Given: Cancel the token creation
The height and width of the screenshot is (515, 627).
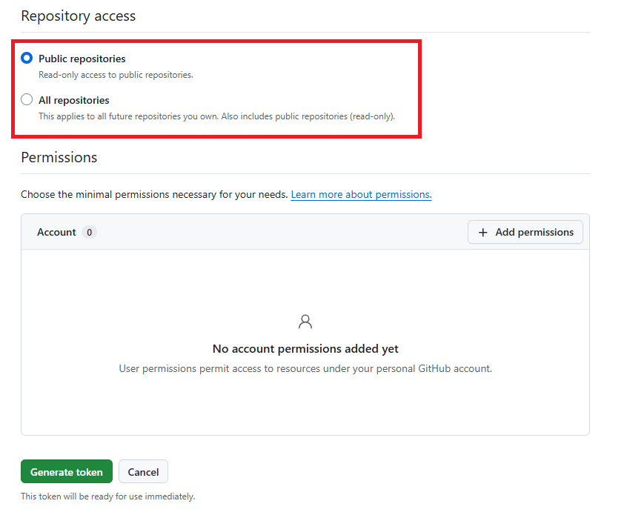Looking at the screenshot, I should (x=143, y=471).
